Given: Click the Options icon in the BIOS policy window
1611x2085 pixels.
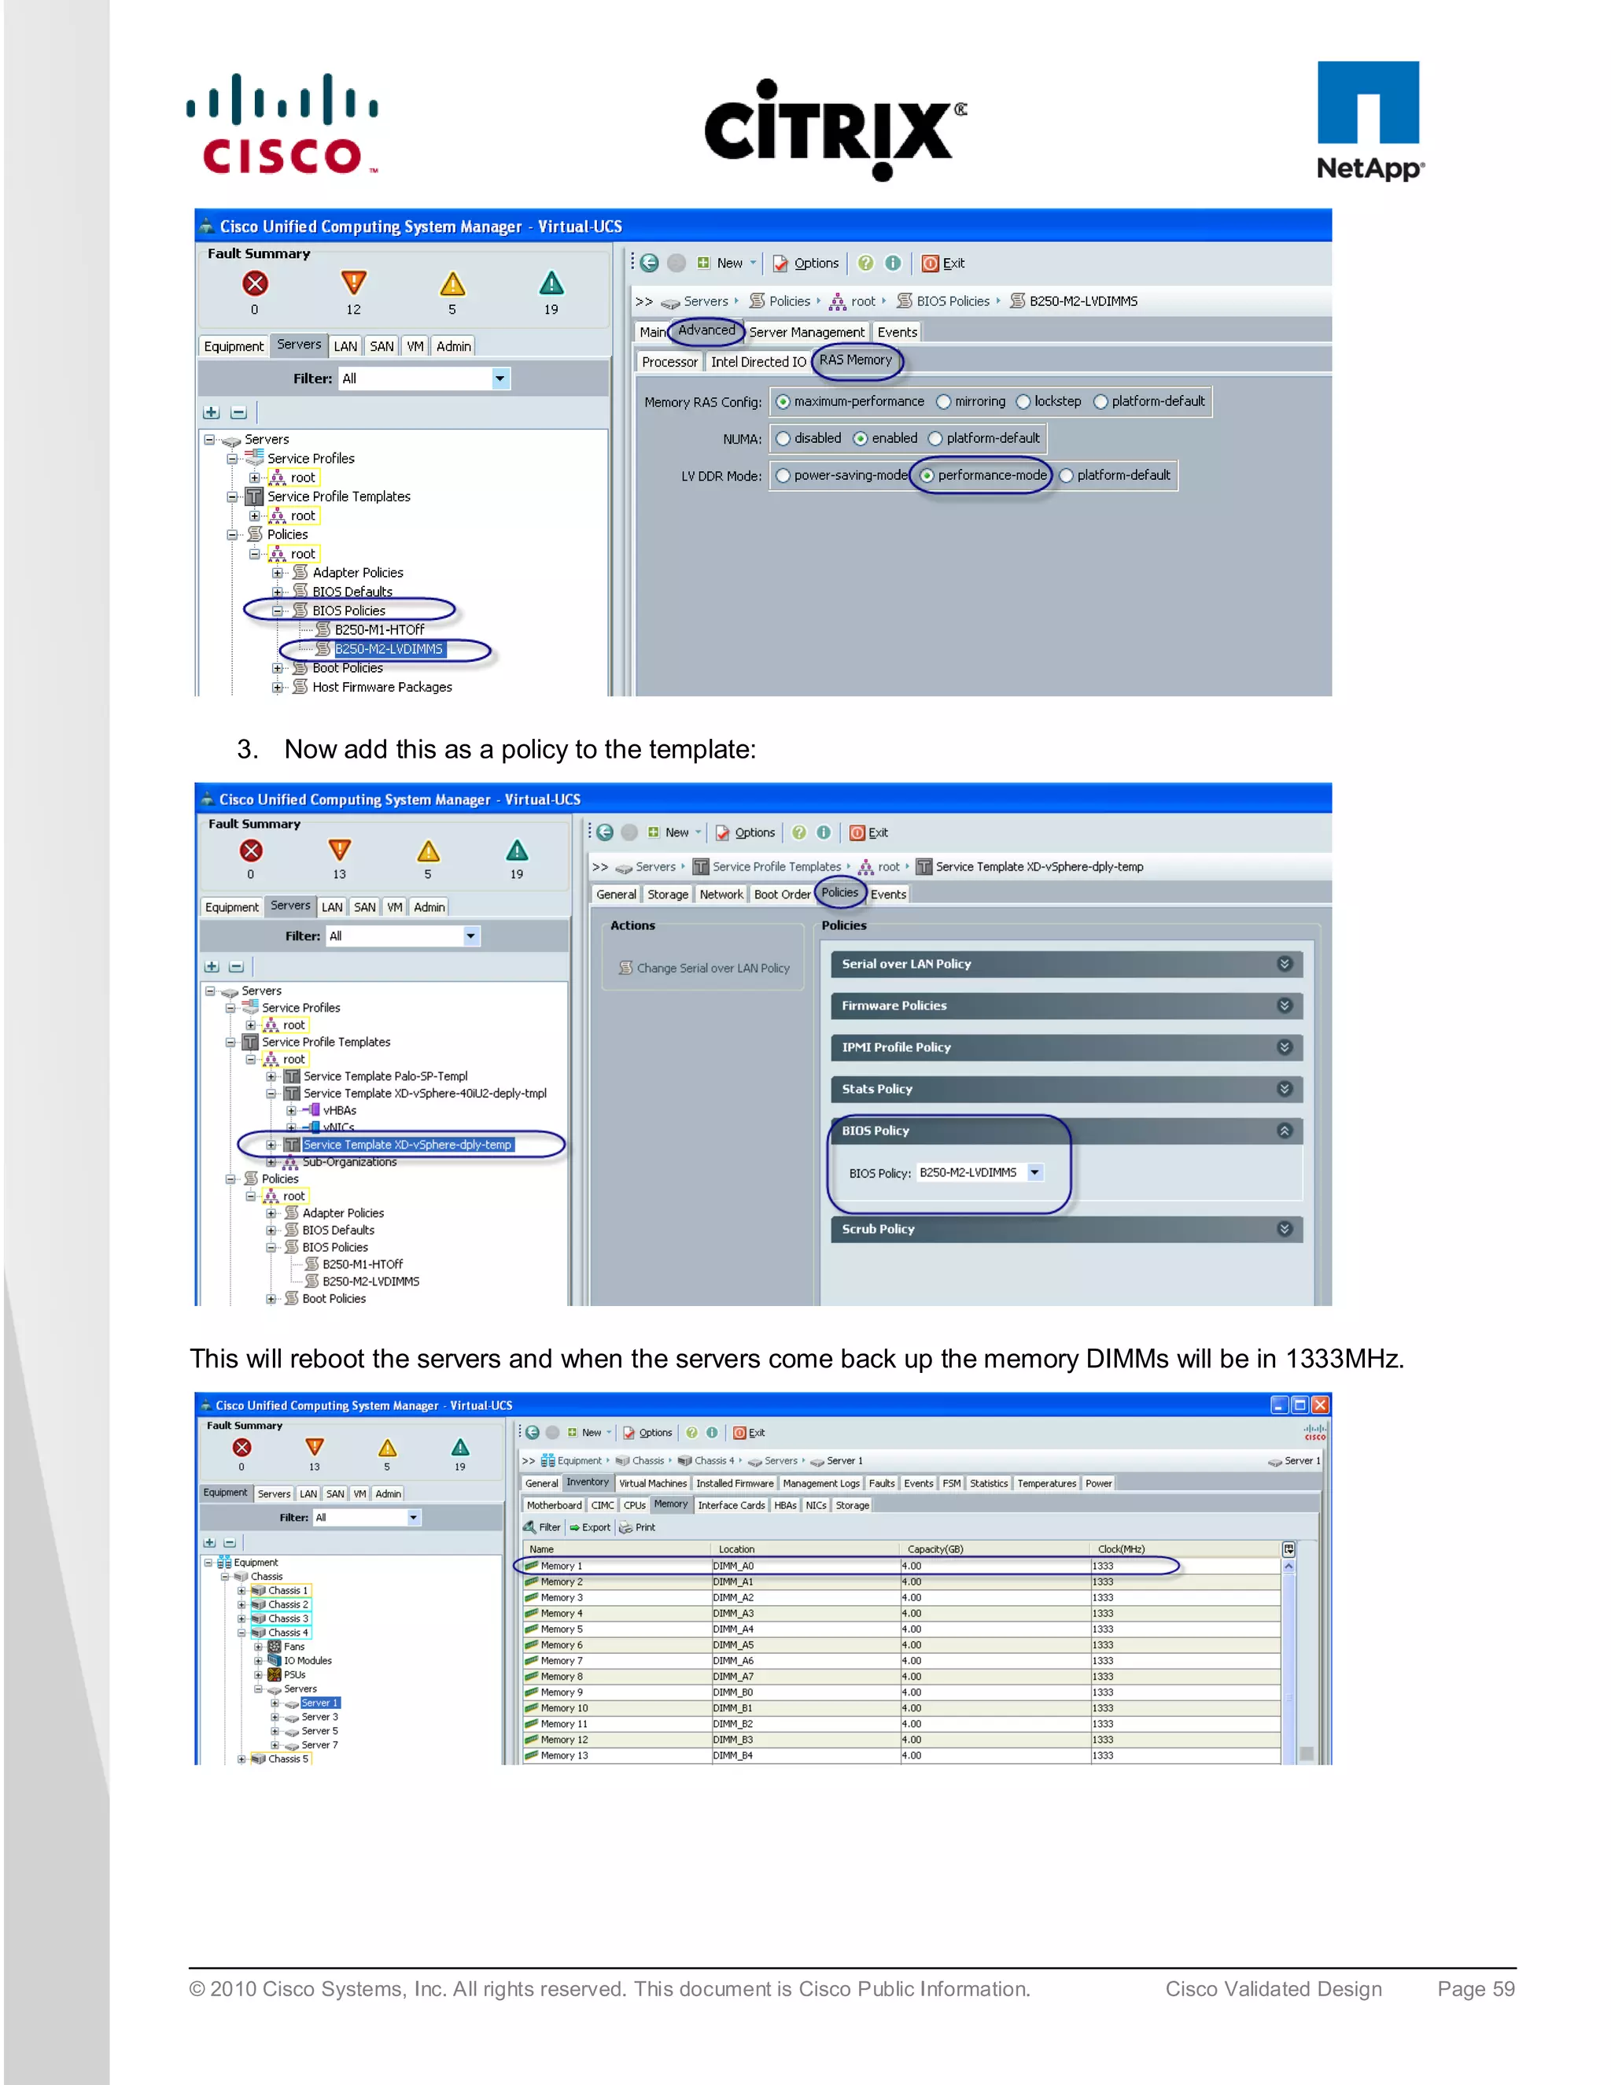Looking at the screenshot, I should 780,264.
